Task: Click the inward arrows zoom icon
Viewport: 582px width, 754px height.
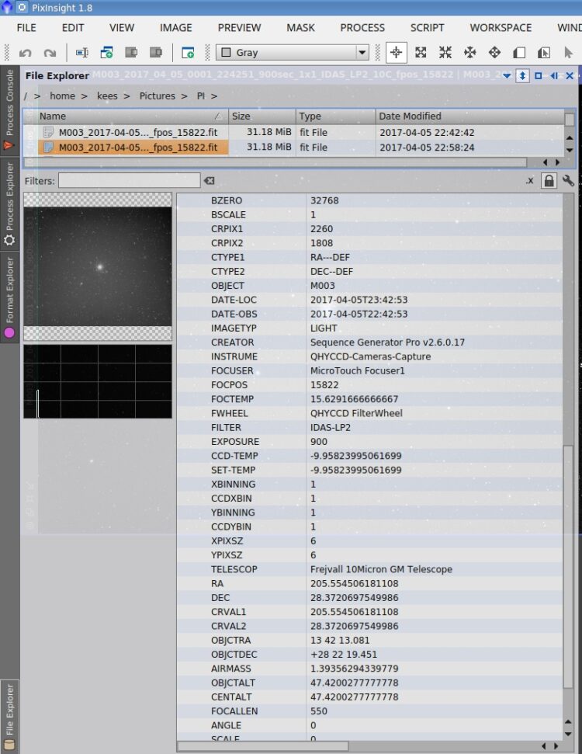Action: pos(445,52)
